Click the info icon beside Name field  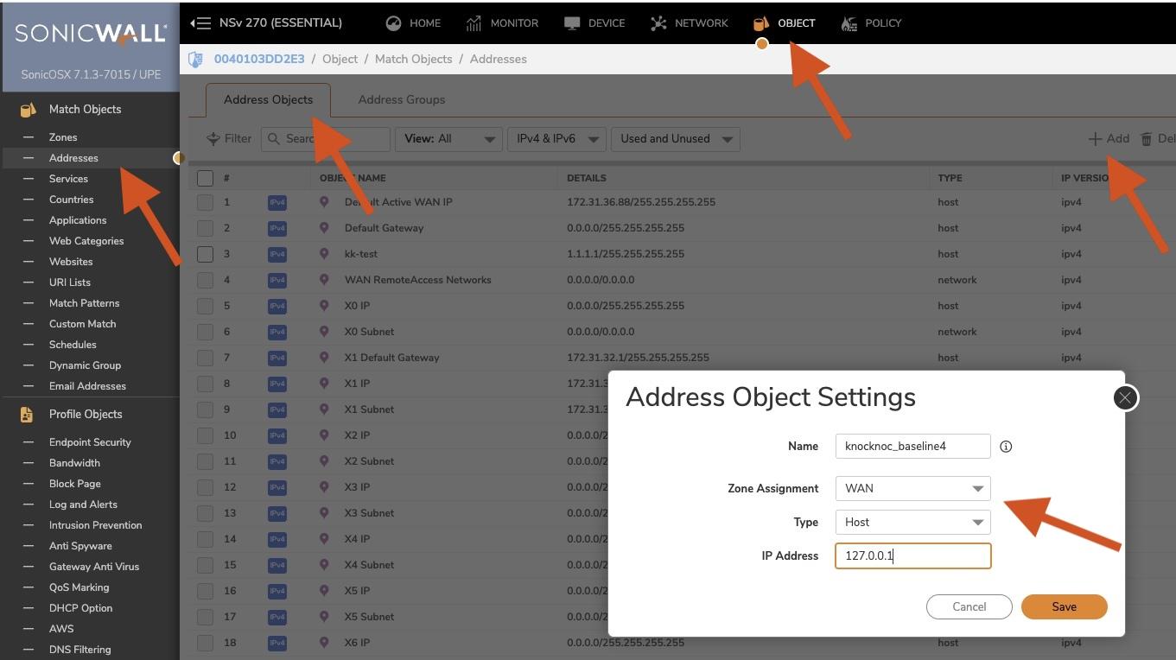point(1006,447)
